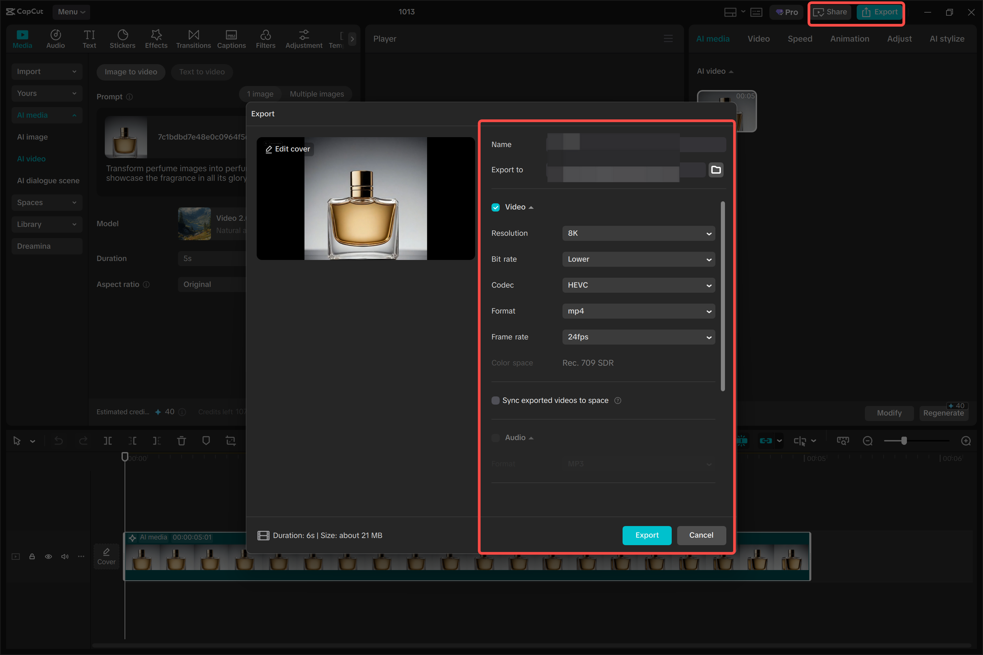Open the Effects panel
This screenshot has height=655, width=983.
click(156, 39)
